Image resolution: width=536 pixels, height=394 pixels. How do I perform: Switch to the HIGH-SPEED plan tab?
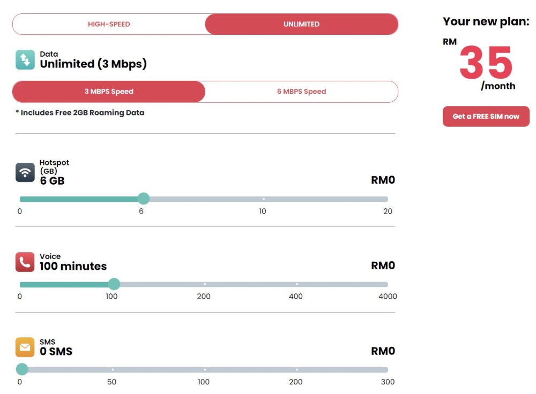pos(109,24)
